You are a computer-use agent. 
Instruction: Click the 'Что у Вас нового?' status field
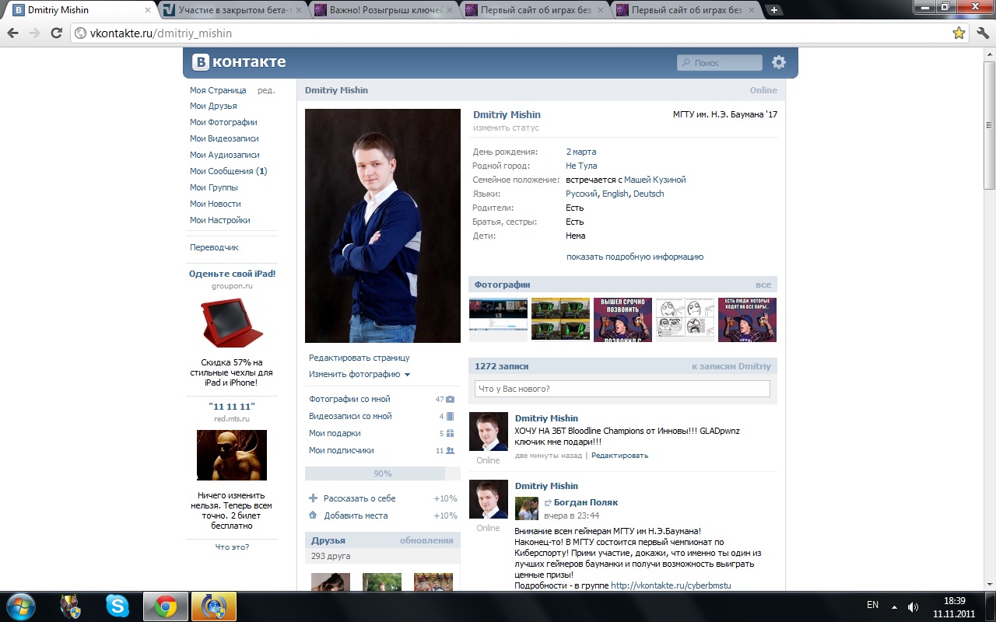point(622,389)
